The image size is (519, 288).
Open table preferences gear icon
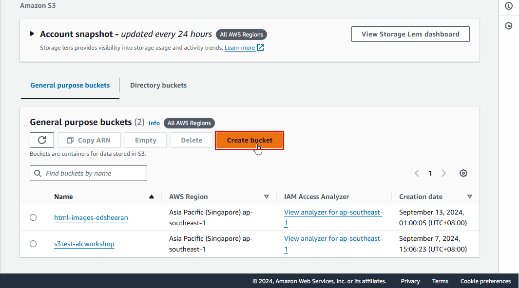pos(463,173)
